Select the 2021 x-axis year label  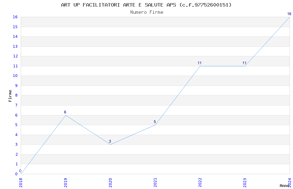tap(155, 183)
